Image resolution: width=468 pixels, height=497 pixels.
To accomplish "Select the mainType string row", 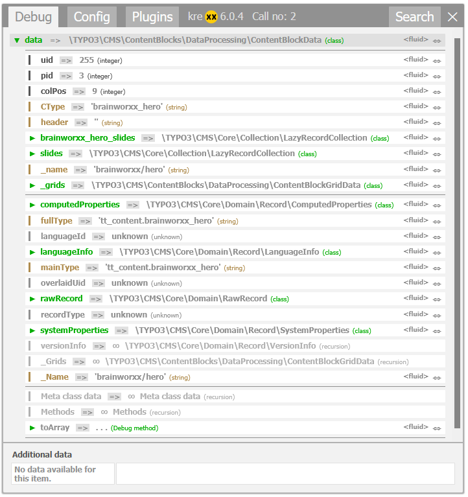I will [60, 268].
